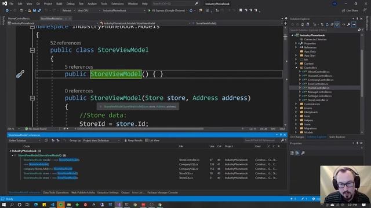This screenshot has width=371, height=208.
Task: Click search icon in Find All References
Action: click(x=282, y=140)
